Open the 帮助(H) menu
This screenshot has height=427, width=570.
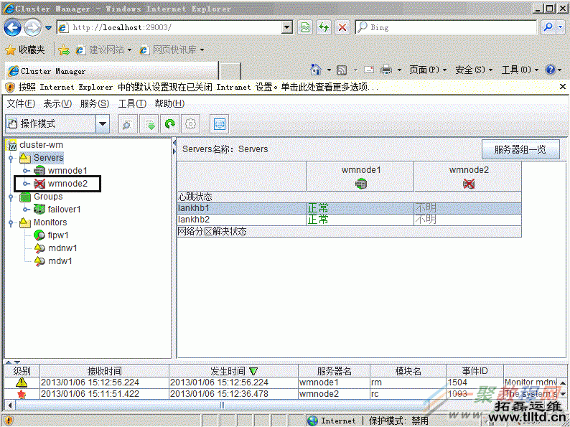coord(169,104)
